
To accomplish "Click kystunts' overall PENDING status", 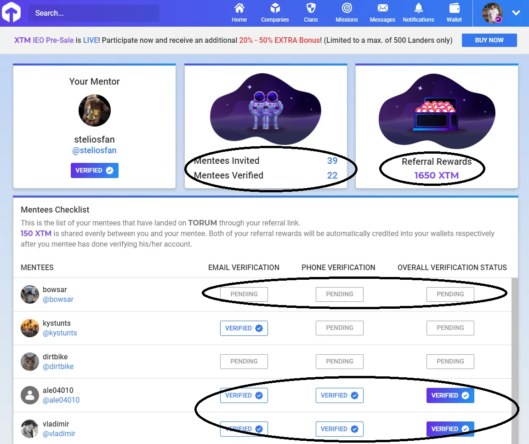I will (450, 328).
